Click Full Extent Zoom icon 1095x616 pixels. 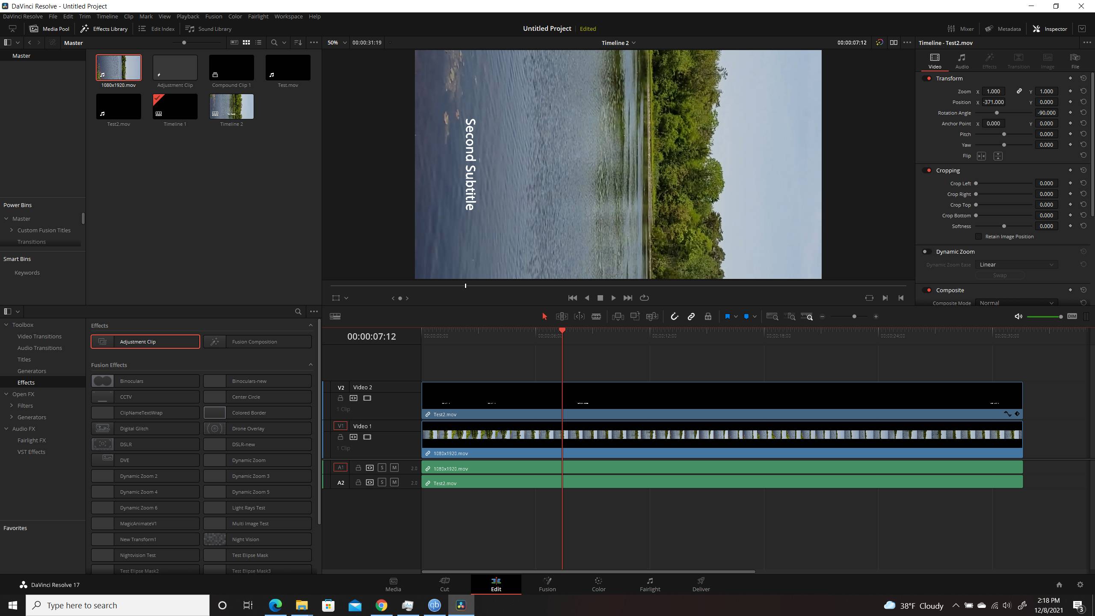772,317
